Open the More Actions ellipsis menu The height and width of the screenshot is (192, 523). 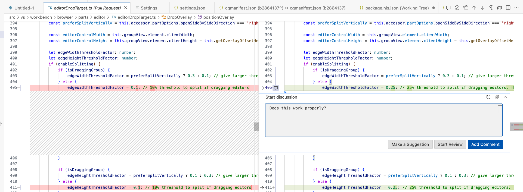coord(516,8)
